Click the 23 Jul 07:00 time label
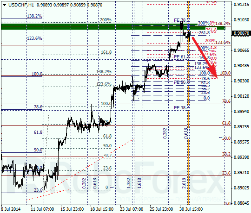This screenshot has height=213, width=251. tap(132, 209)
